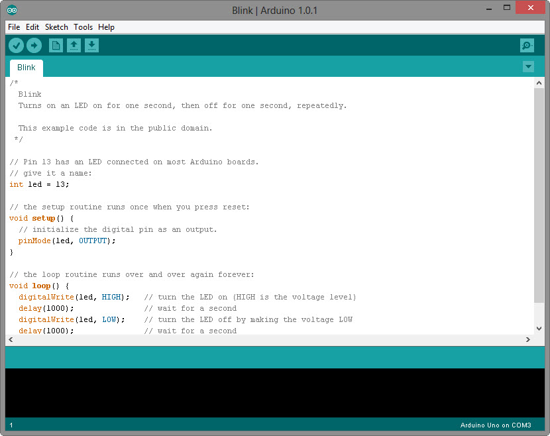Click 'digitalWrite(led, HIGH);' code

(x=74, y=297)
